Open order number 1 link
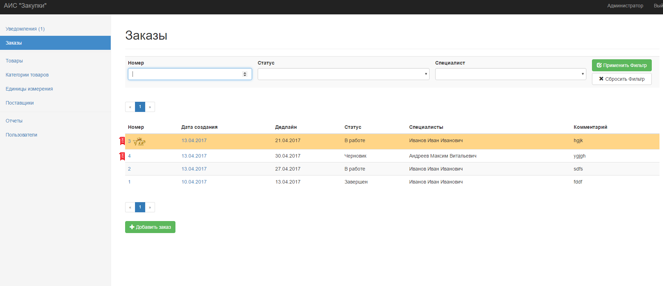Viewport: 663px width, 286px height. [129, 182]
